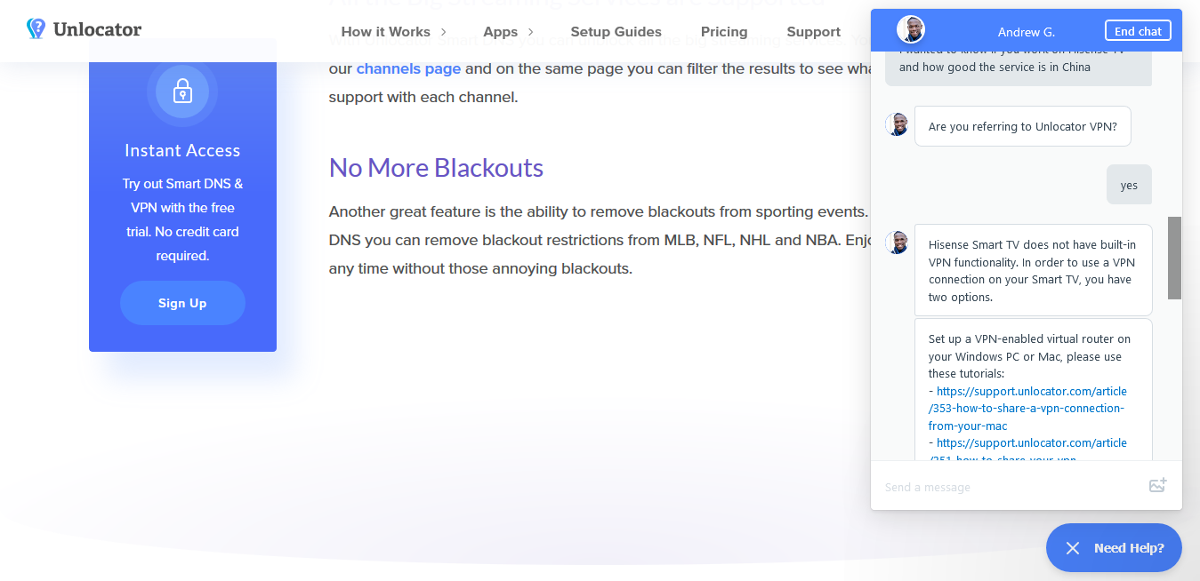Screen dimensions: 1200x581
Task: Open the Support page
Action: pos(813,32)
